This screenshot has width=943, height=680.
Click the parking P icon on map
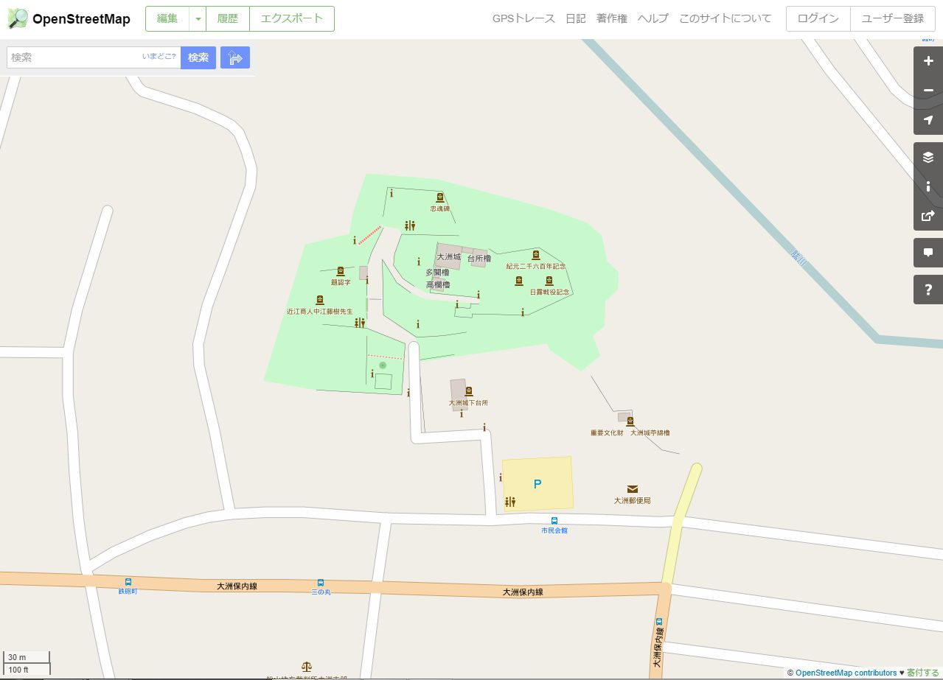(x=537, y=484)
